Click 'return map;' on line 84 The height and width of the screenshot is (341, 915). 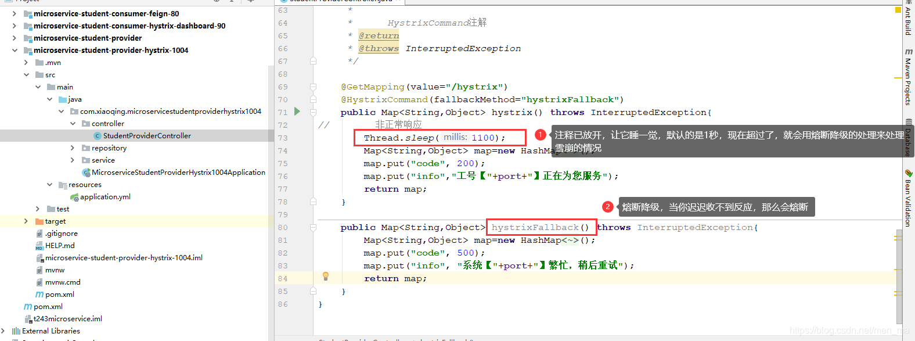pyautogui.click(x=395, y=278)
